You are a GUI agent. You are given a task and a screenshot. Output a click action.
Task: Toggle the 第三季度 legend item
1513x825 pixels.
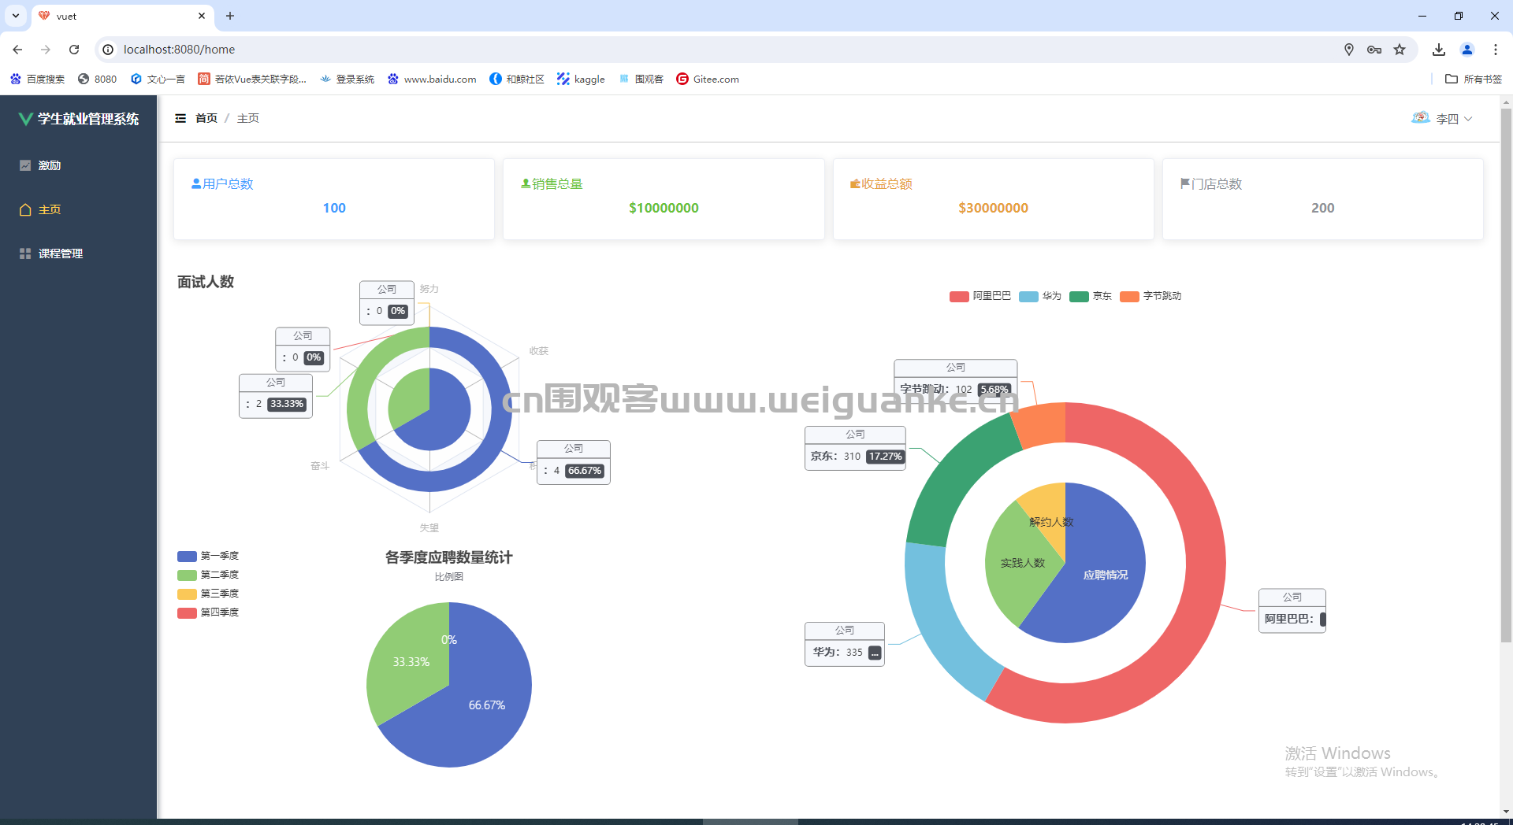208,594
